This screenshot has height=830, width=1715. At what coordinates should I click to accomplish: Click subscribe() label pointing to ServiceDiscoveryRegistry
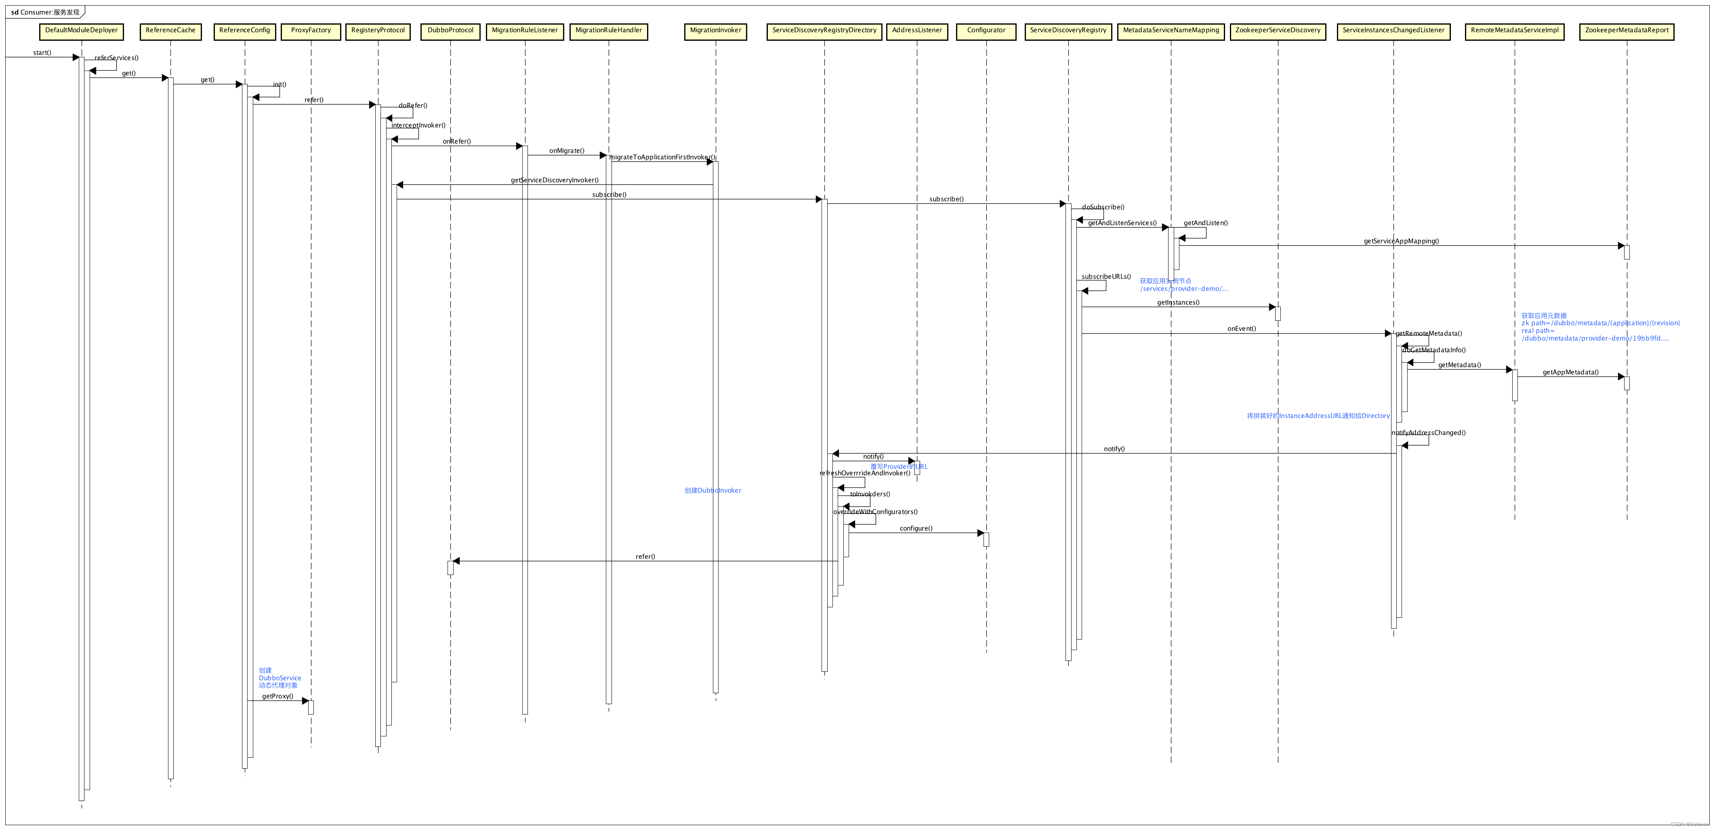(x=946, y=199)
